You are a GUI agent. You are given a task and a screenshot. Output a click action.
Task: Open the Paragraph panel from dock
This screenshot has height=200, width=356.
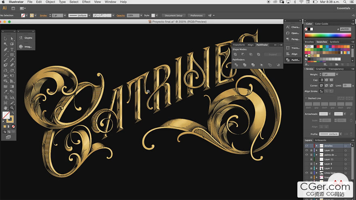point(293,39)
